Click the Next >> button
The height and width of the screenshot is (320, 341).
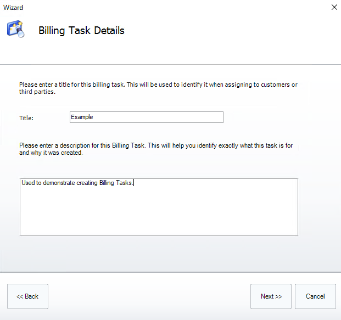[271, 296]
